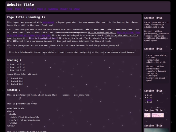Open the Page 2 navigation link
The height and width of the screenshot is (132, 176).
[x=30, y=9]
